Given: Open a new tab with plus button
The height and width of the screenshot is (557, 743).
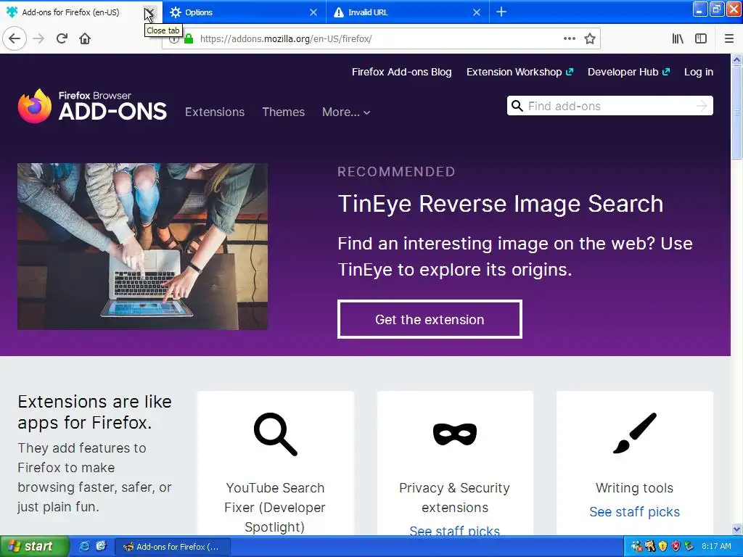Looking at the screenshot, I should click(501, 12).
